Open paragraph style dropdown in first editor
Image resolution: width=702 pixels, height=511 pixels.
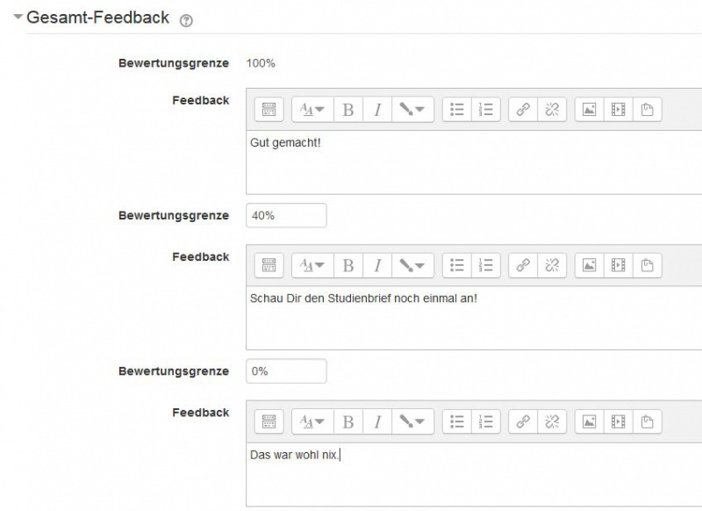click(312, 110)
